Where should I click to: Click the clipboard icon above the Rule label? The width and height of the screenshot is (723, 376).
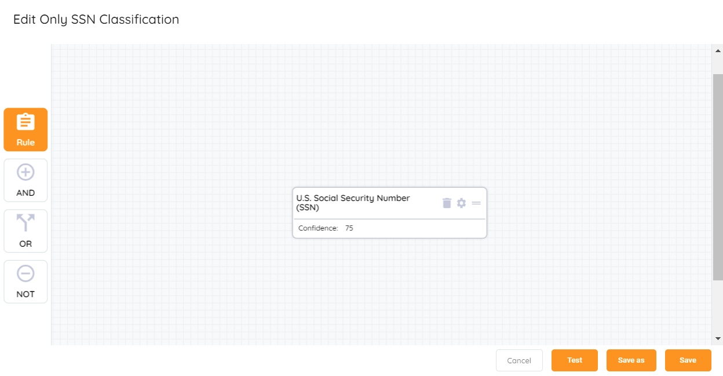(25, 122)
